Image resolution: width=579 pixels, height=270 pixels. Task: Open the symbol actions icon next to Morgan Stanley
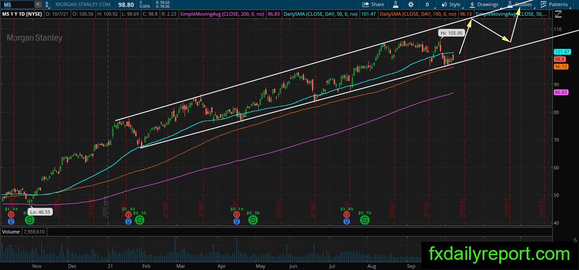(x=48, y=4)
